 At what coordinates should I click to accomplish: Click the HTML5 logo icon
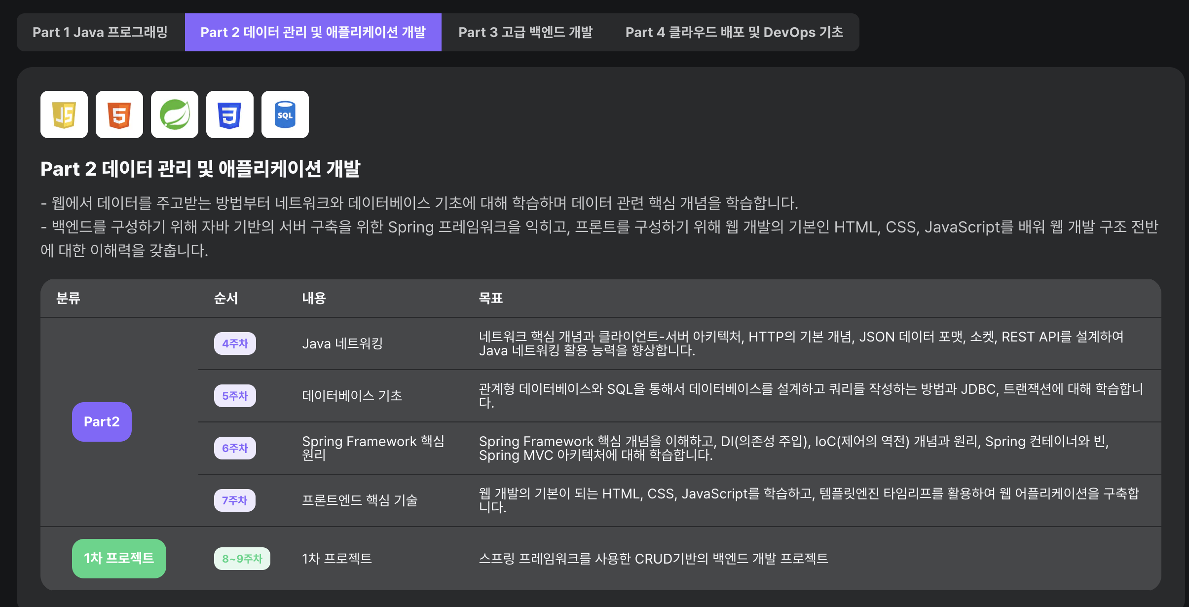tap(119, 114)
